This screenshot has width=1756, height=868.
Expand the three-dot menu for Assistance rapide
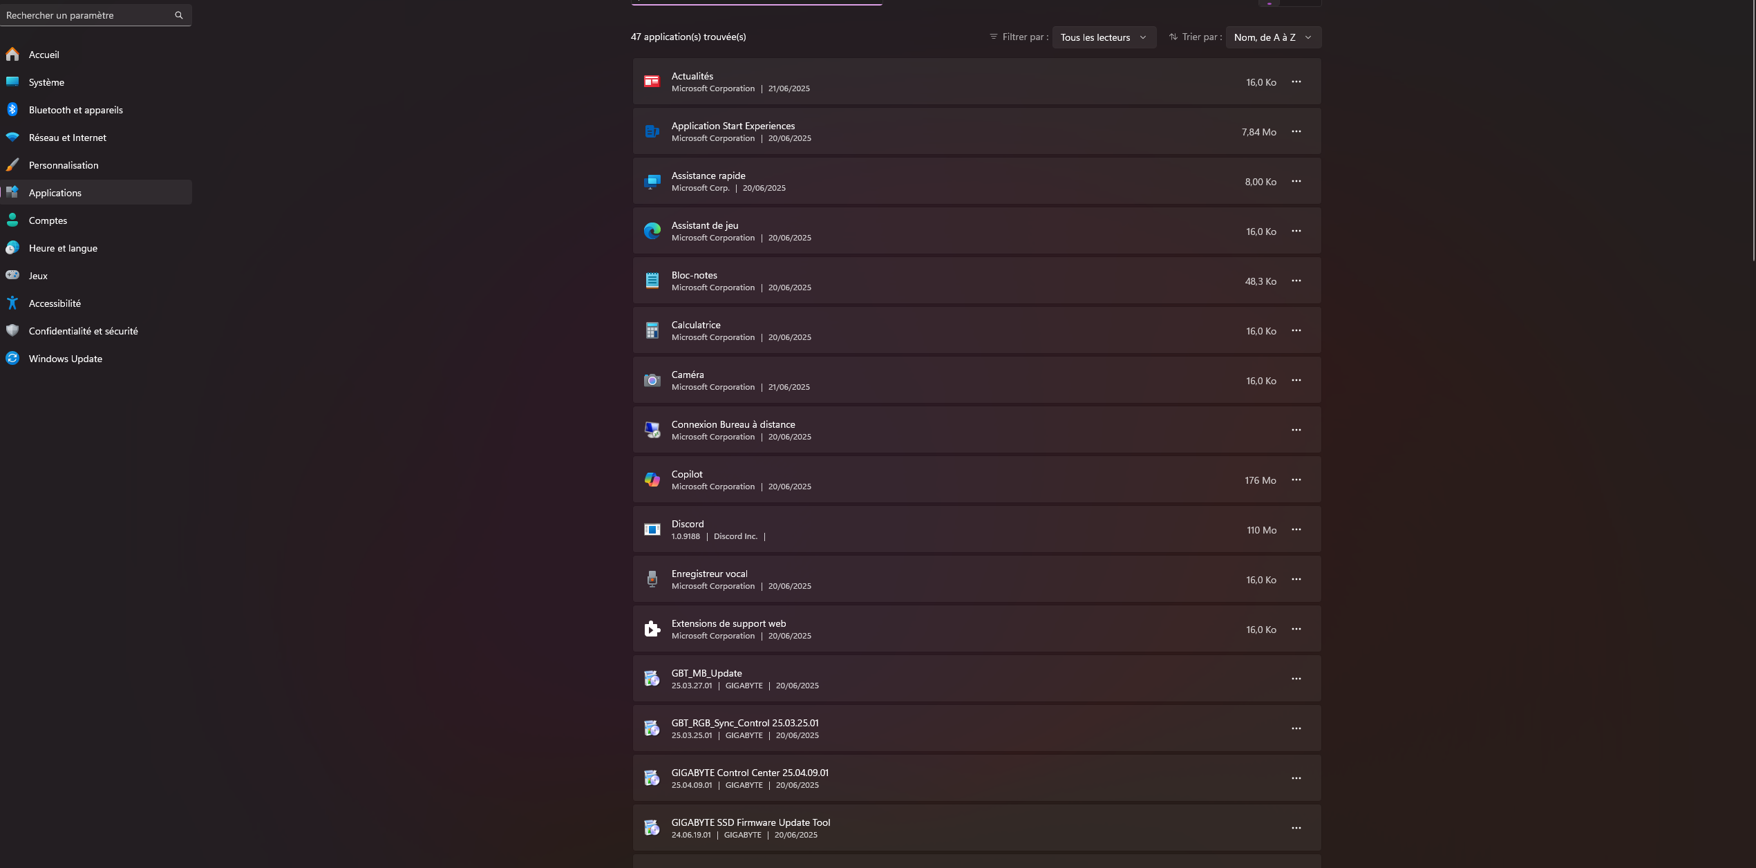coord(1296,181)
